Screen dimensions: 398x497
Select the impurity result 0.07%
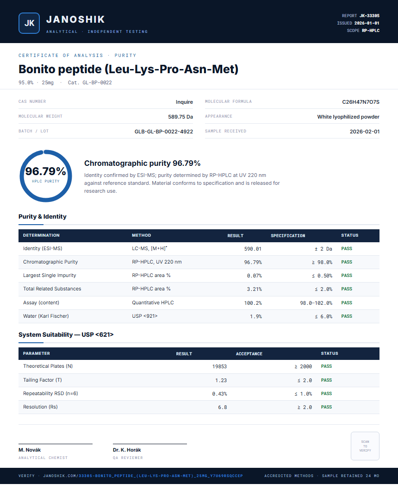[254, 276]
